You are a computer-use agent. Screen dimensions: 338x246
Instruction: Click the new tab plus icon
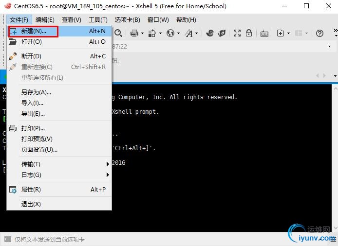coord(281,33)
